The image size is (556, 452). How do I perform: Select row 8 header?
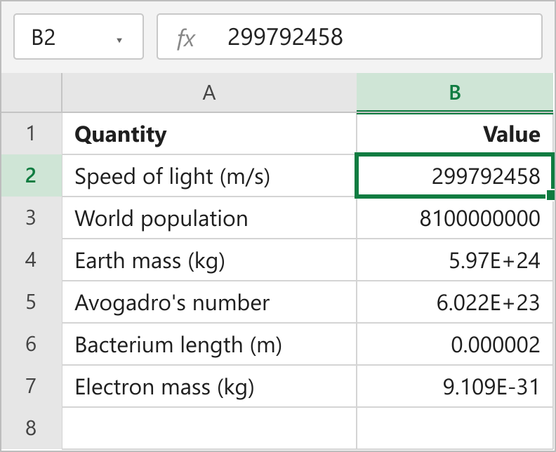tap(31, 428)
